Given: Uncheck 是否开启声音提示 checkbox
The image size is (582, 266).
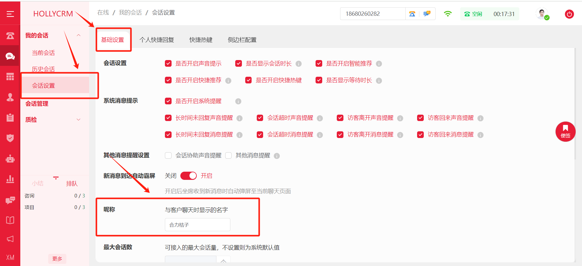Looking at the screenshot, I should [x=168, y=63].
